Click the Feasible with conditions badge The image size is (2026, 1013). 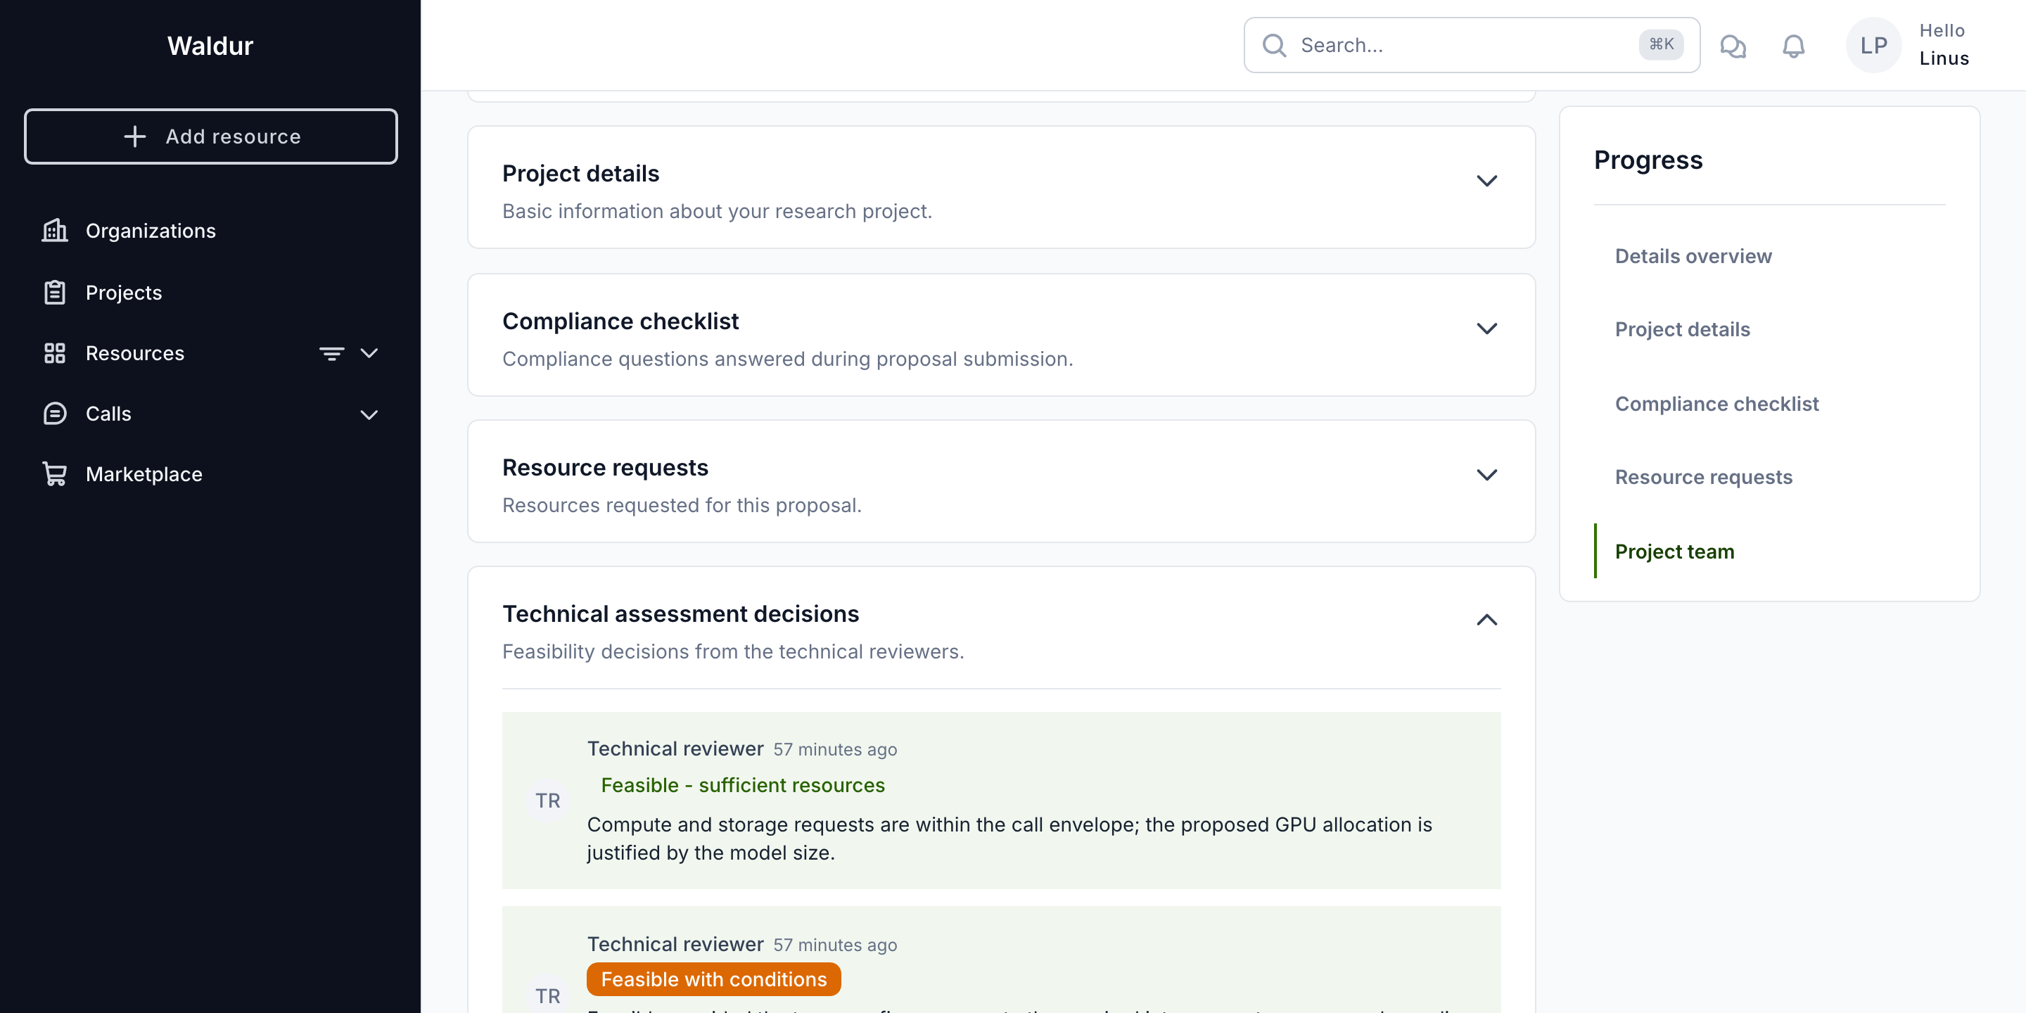tap(713, 979)
